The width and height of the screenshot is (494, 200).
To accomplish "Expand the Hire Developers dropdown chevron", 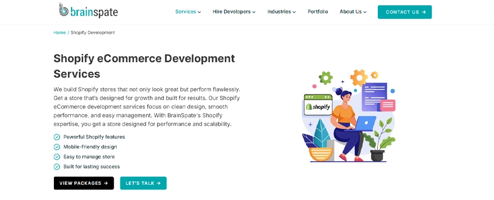I will 254,12.
